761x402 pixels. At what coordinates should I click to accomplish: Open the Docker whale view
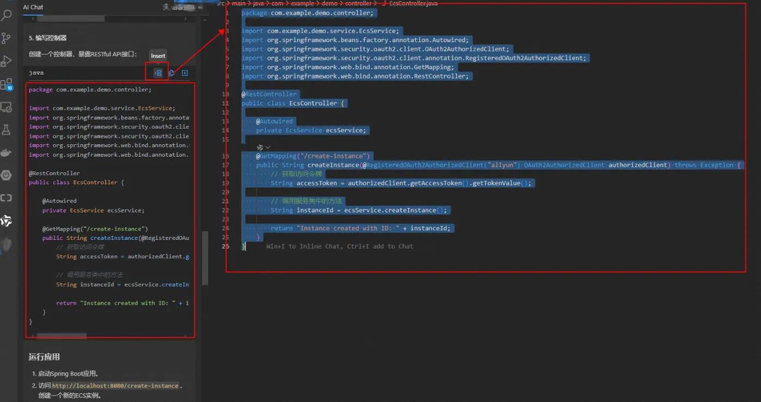(x=7, y=152)
